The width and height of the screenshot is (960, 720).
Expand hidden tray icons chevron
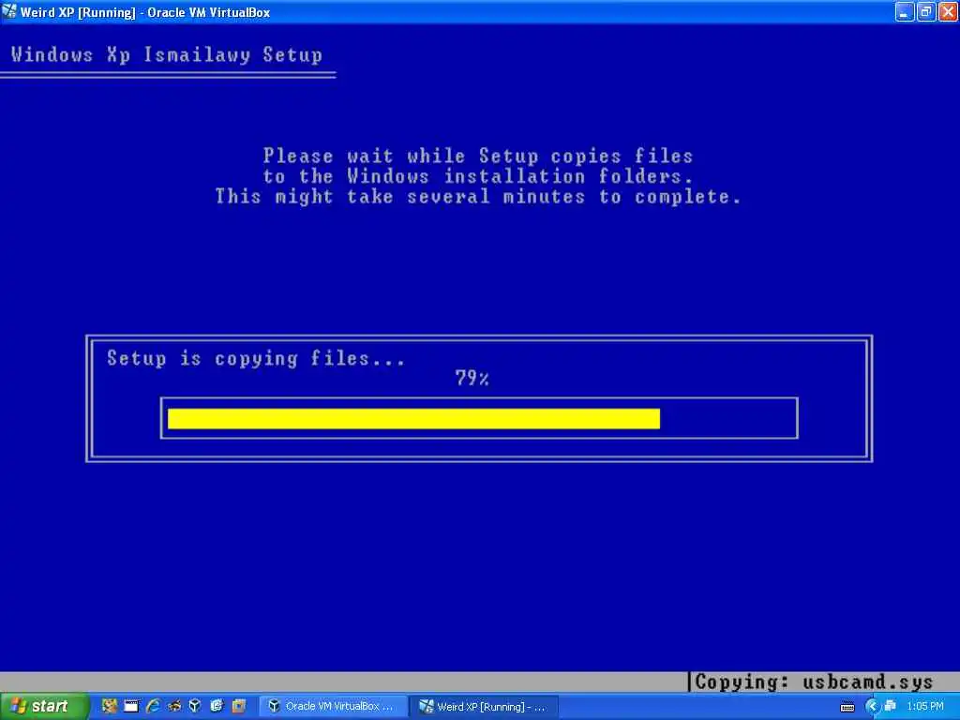(872, 707)
